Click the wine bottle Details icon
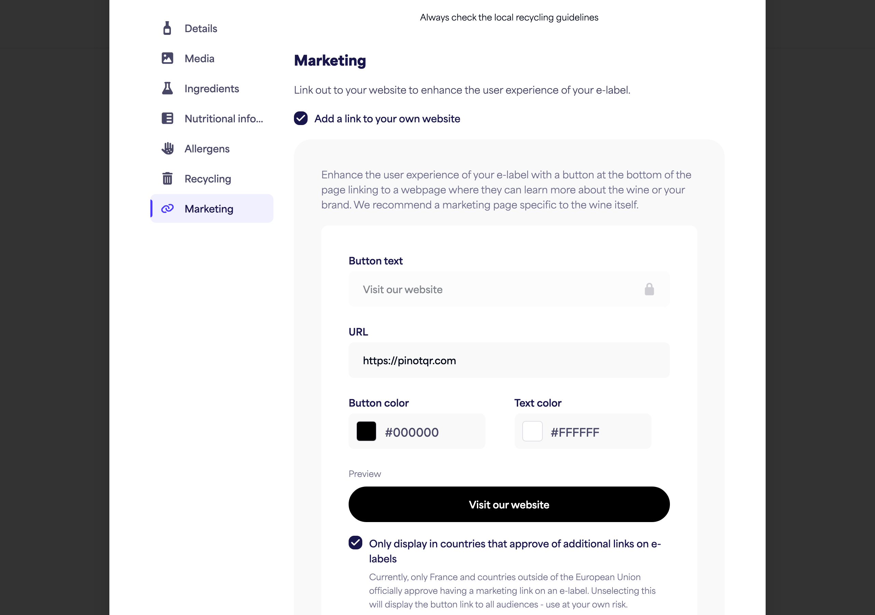 tap(167, 28)
